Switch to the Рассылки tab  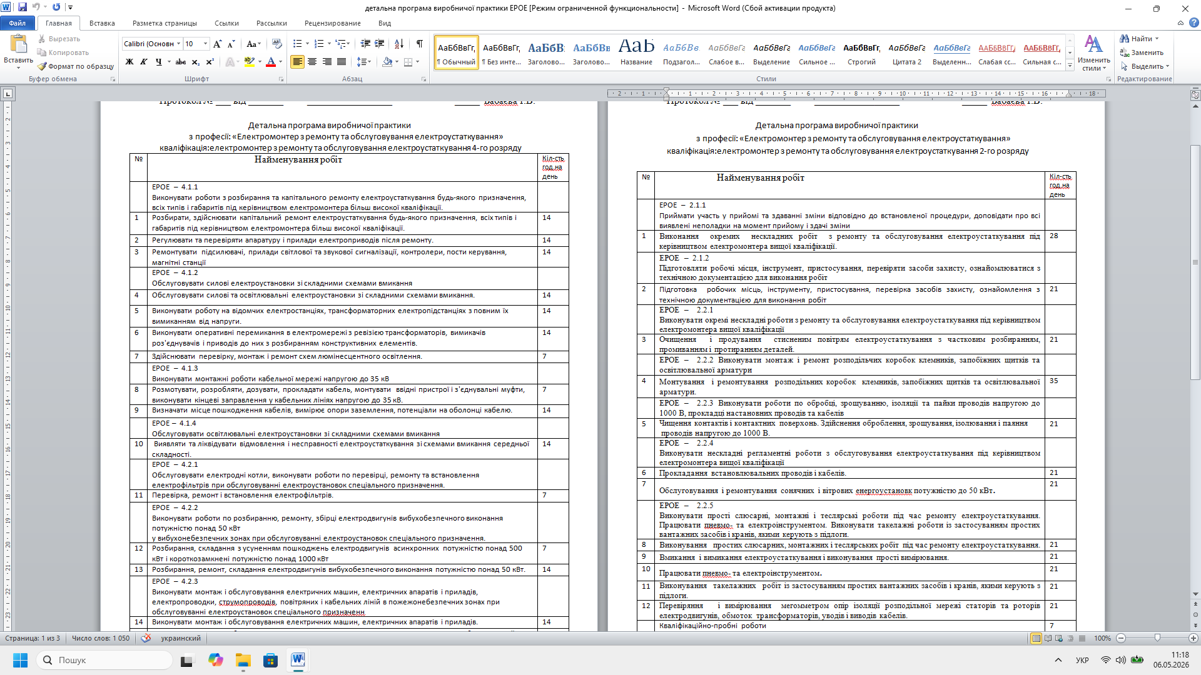[271, 23]
